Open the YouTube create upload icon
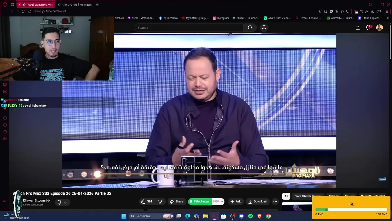The width and height of the screenshot is (392, 221). click(x=358, y=28)
